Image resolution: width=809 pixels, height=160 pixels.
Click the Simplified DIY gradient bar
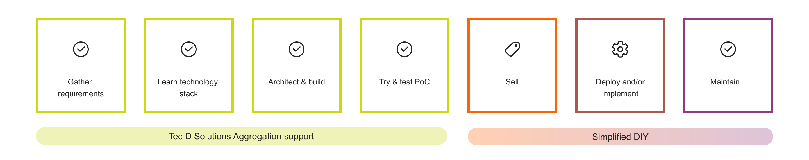point(620,137)
